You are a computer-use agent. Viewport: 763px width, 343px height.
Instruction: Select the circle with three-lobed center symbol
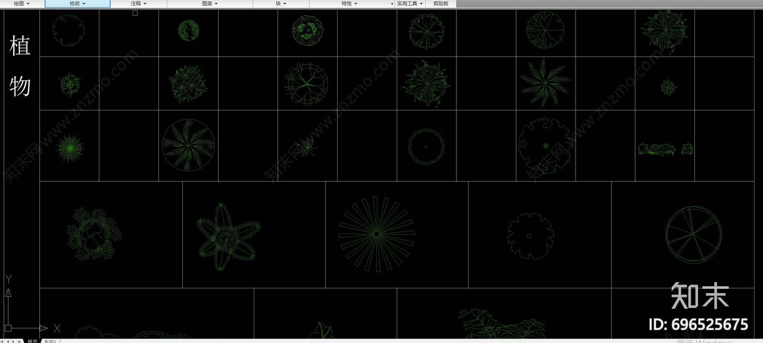tap(306, 84)
